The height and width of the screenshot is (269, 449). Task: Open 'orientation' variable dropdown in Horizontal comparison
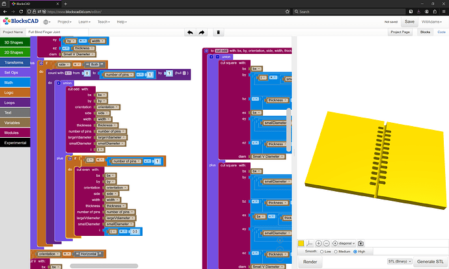pyautogui.click(x=49, y=254)
